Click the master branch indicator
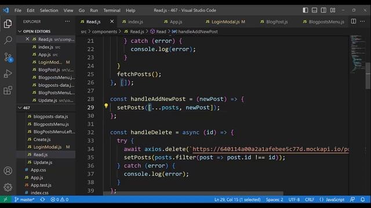 click(x=24, y=199)
